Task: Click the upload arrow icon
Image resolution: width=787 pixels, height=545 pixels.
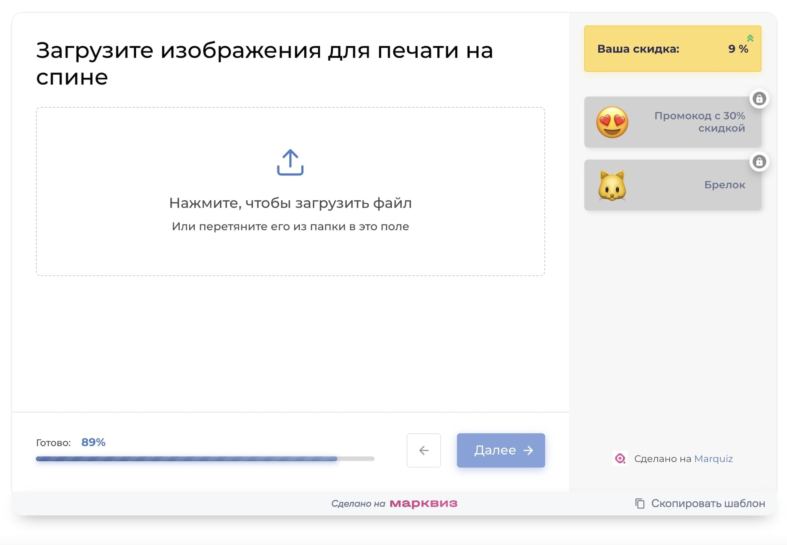Action: (290, 163)
